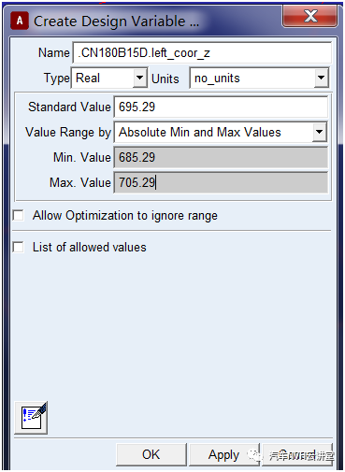Click the 'no_units' combo box field
Image resolution: width=345 pixels, height=472 pixels.
pyautogui.click(x=259, y=78)
